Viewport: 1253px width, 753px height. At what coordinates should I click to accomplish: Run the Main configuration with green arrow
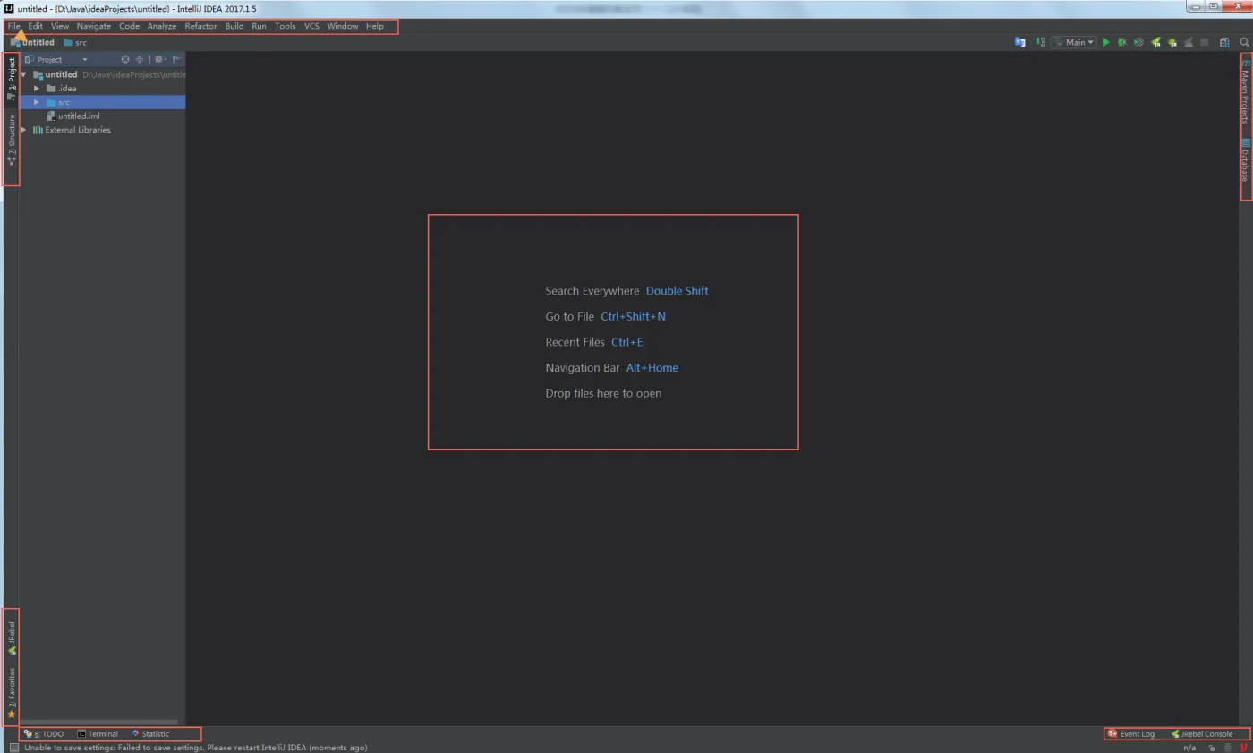coord(1106,42)
